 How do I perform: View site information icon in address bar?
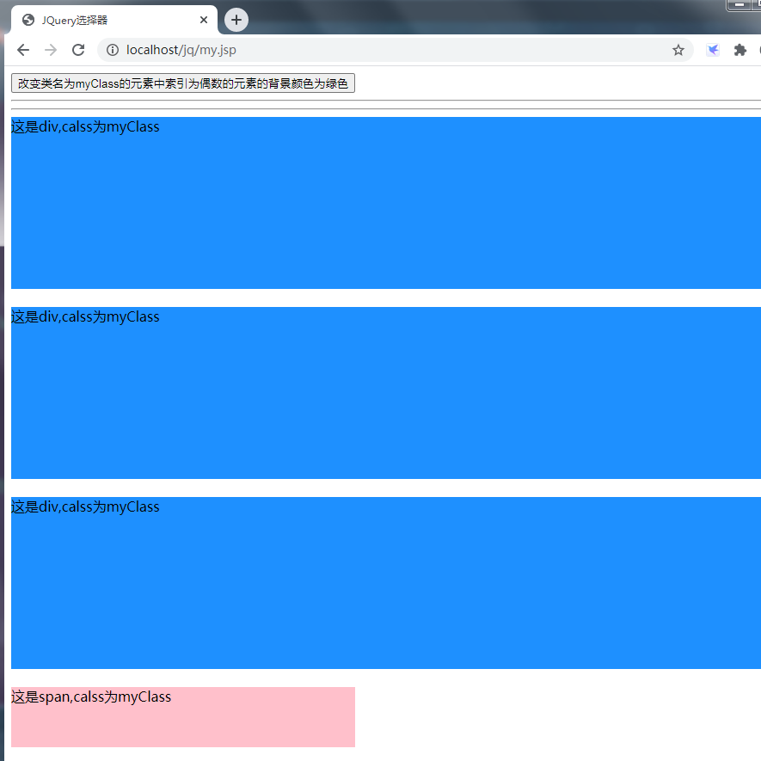[x=113, y=50]
